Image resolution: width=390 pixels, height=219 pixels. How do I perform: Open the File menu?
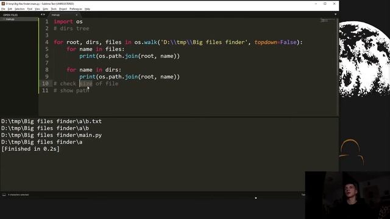pyautogui.click(x=3, y=9)
